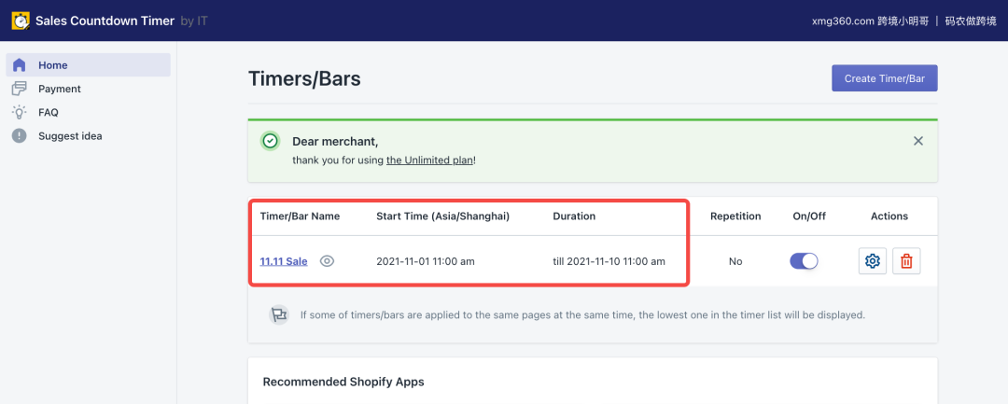Open the Unlimited plan link
The image size is (1008, 404).
pos(429,160)
